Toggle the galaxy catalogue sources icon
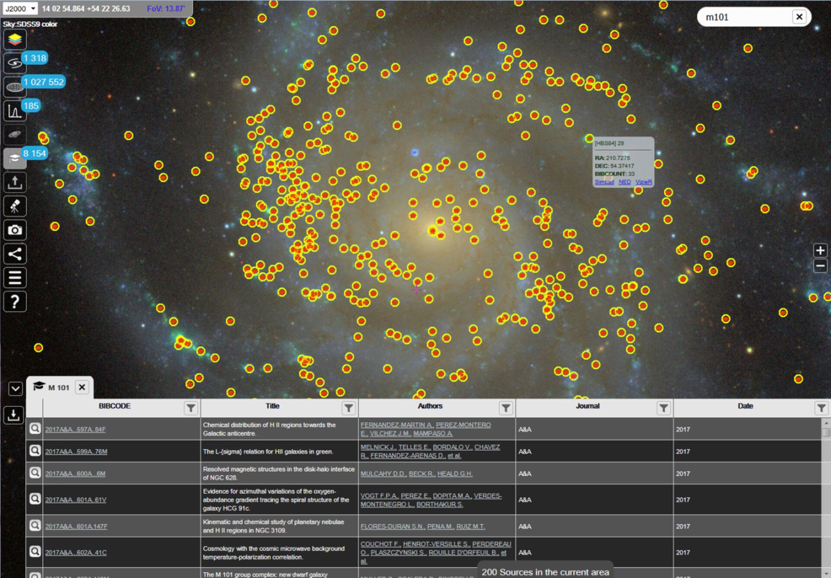Screen dimensions: 831x578 (x=15, y=64)
